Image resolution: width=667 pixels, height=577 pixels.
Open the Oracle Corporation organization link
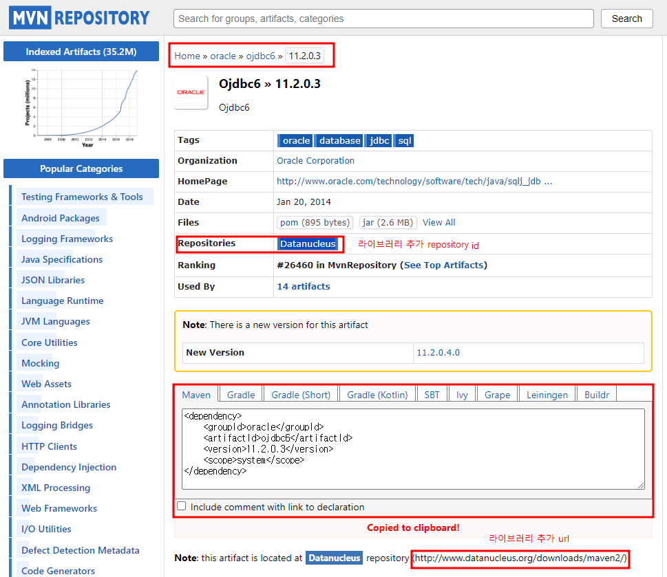tap(315, 161)
